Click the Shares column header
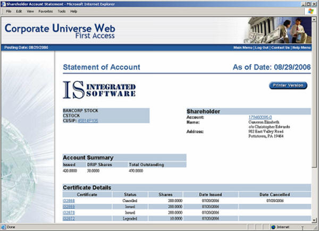The height and width of the screenshot is (231, 319). [165, 195]
